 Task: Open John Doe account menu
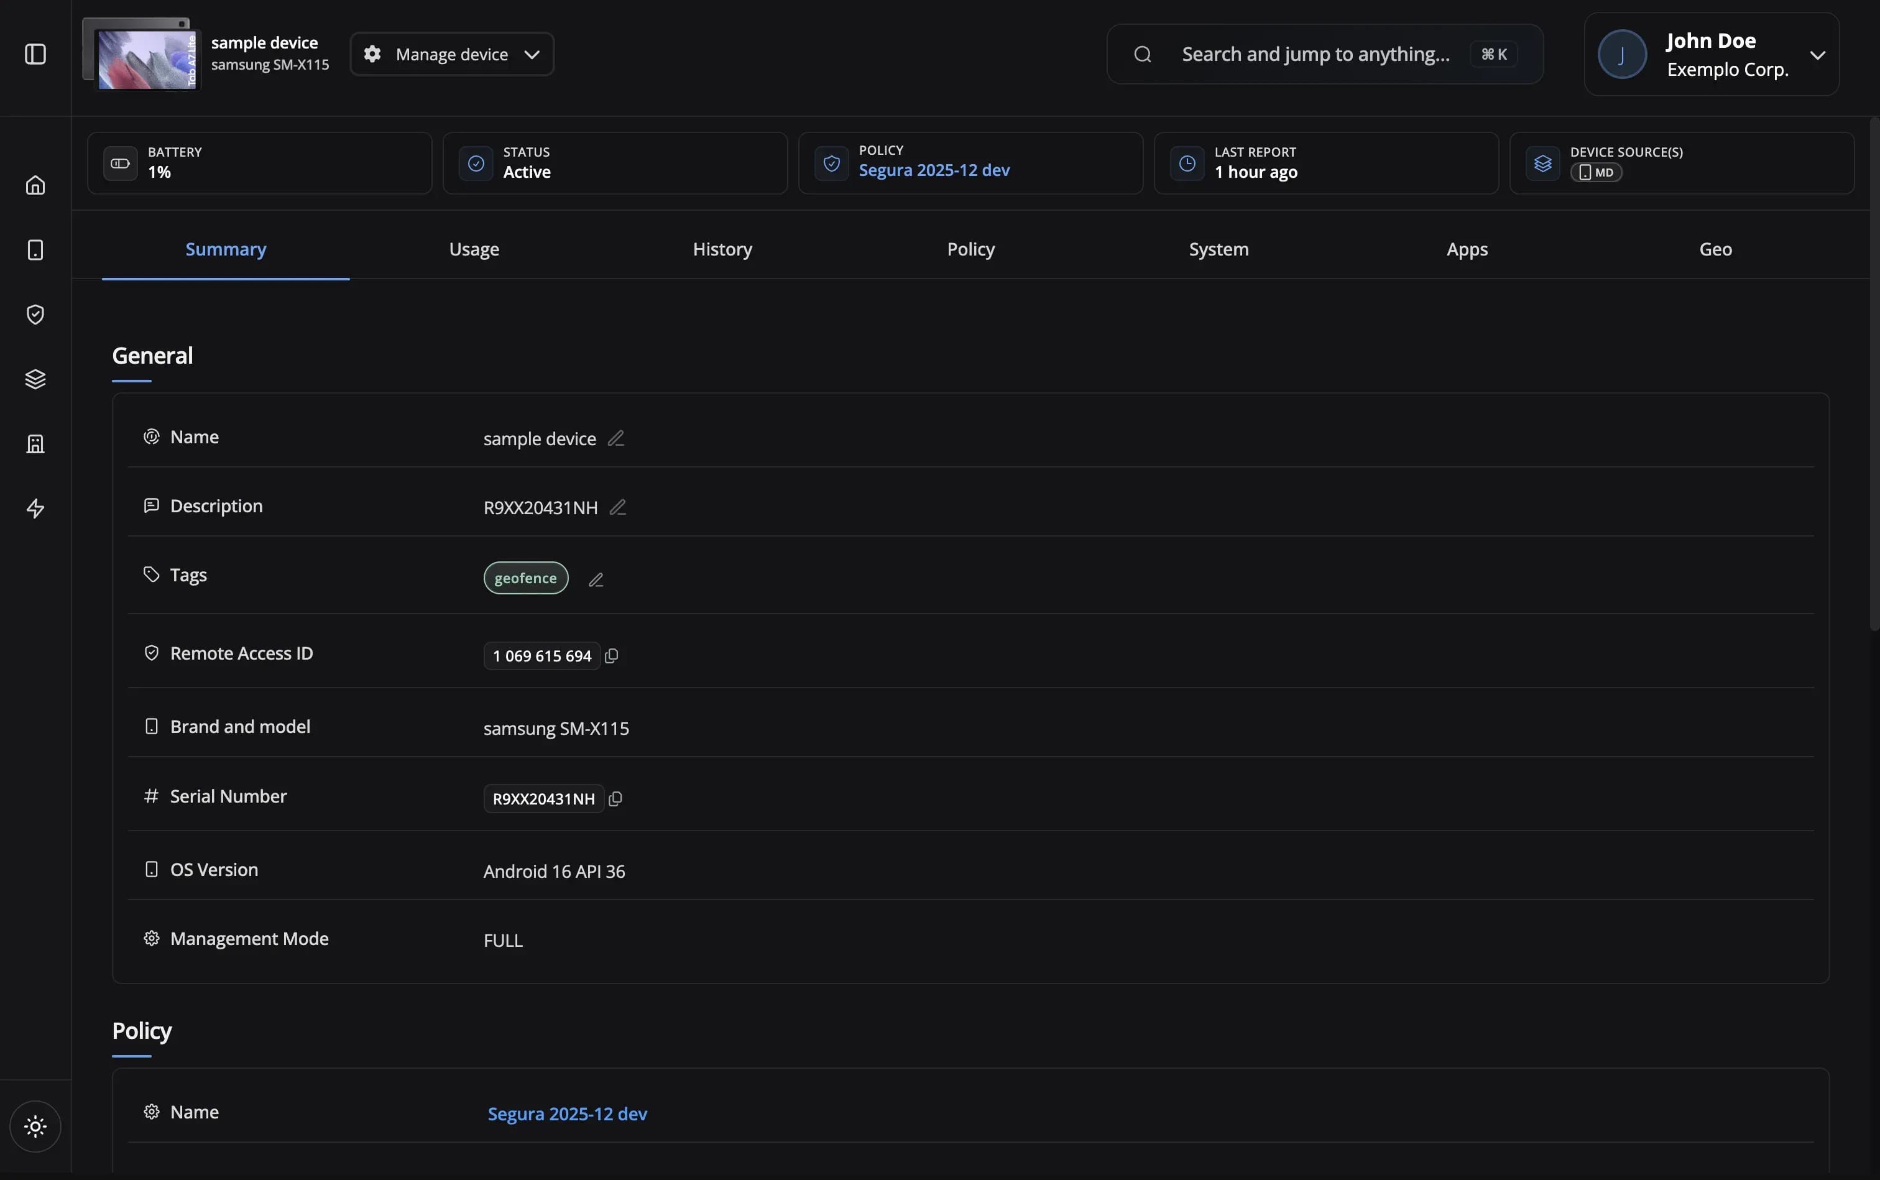[1711, 54]
